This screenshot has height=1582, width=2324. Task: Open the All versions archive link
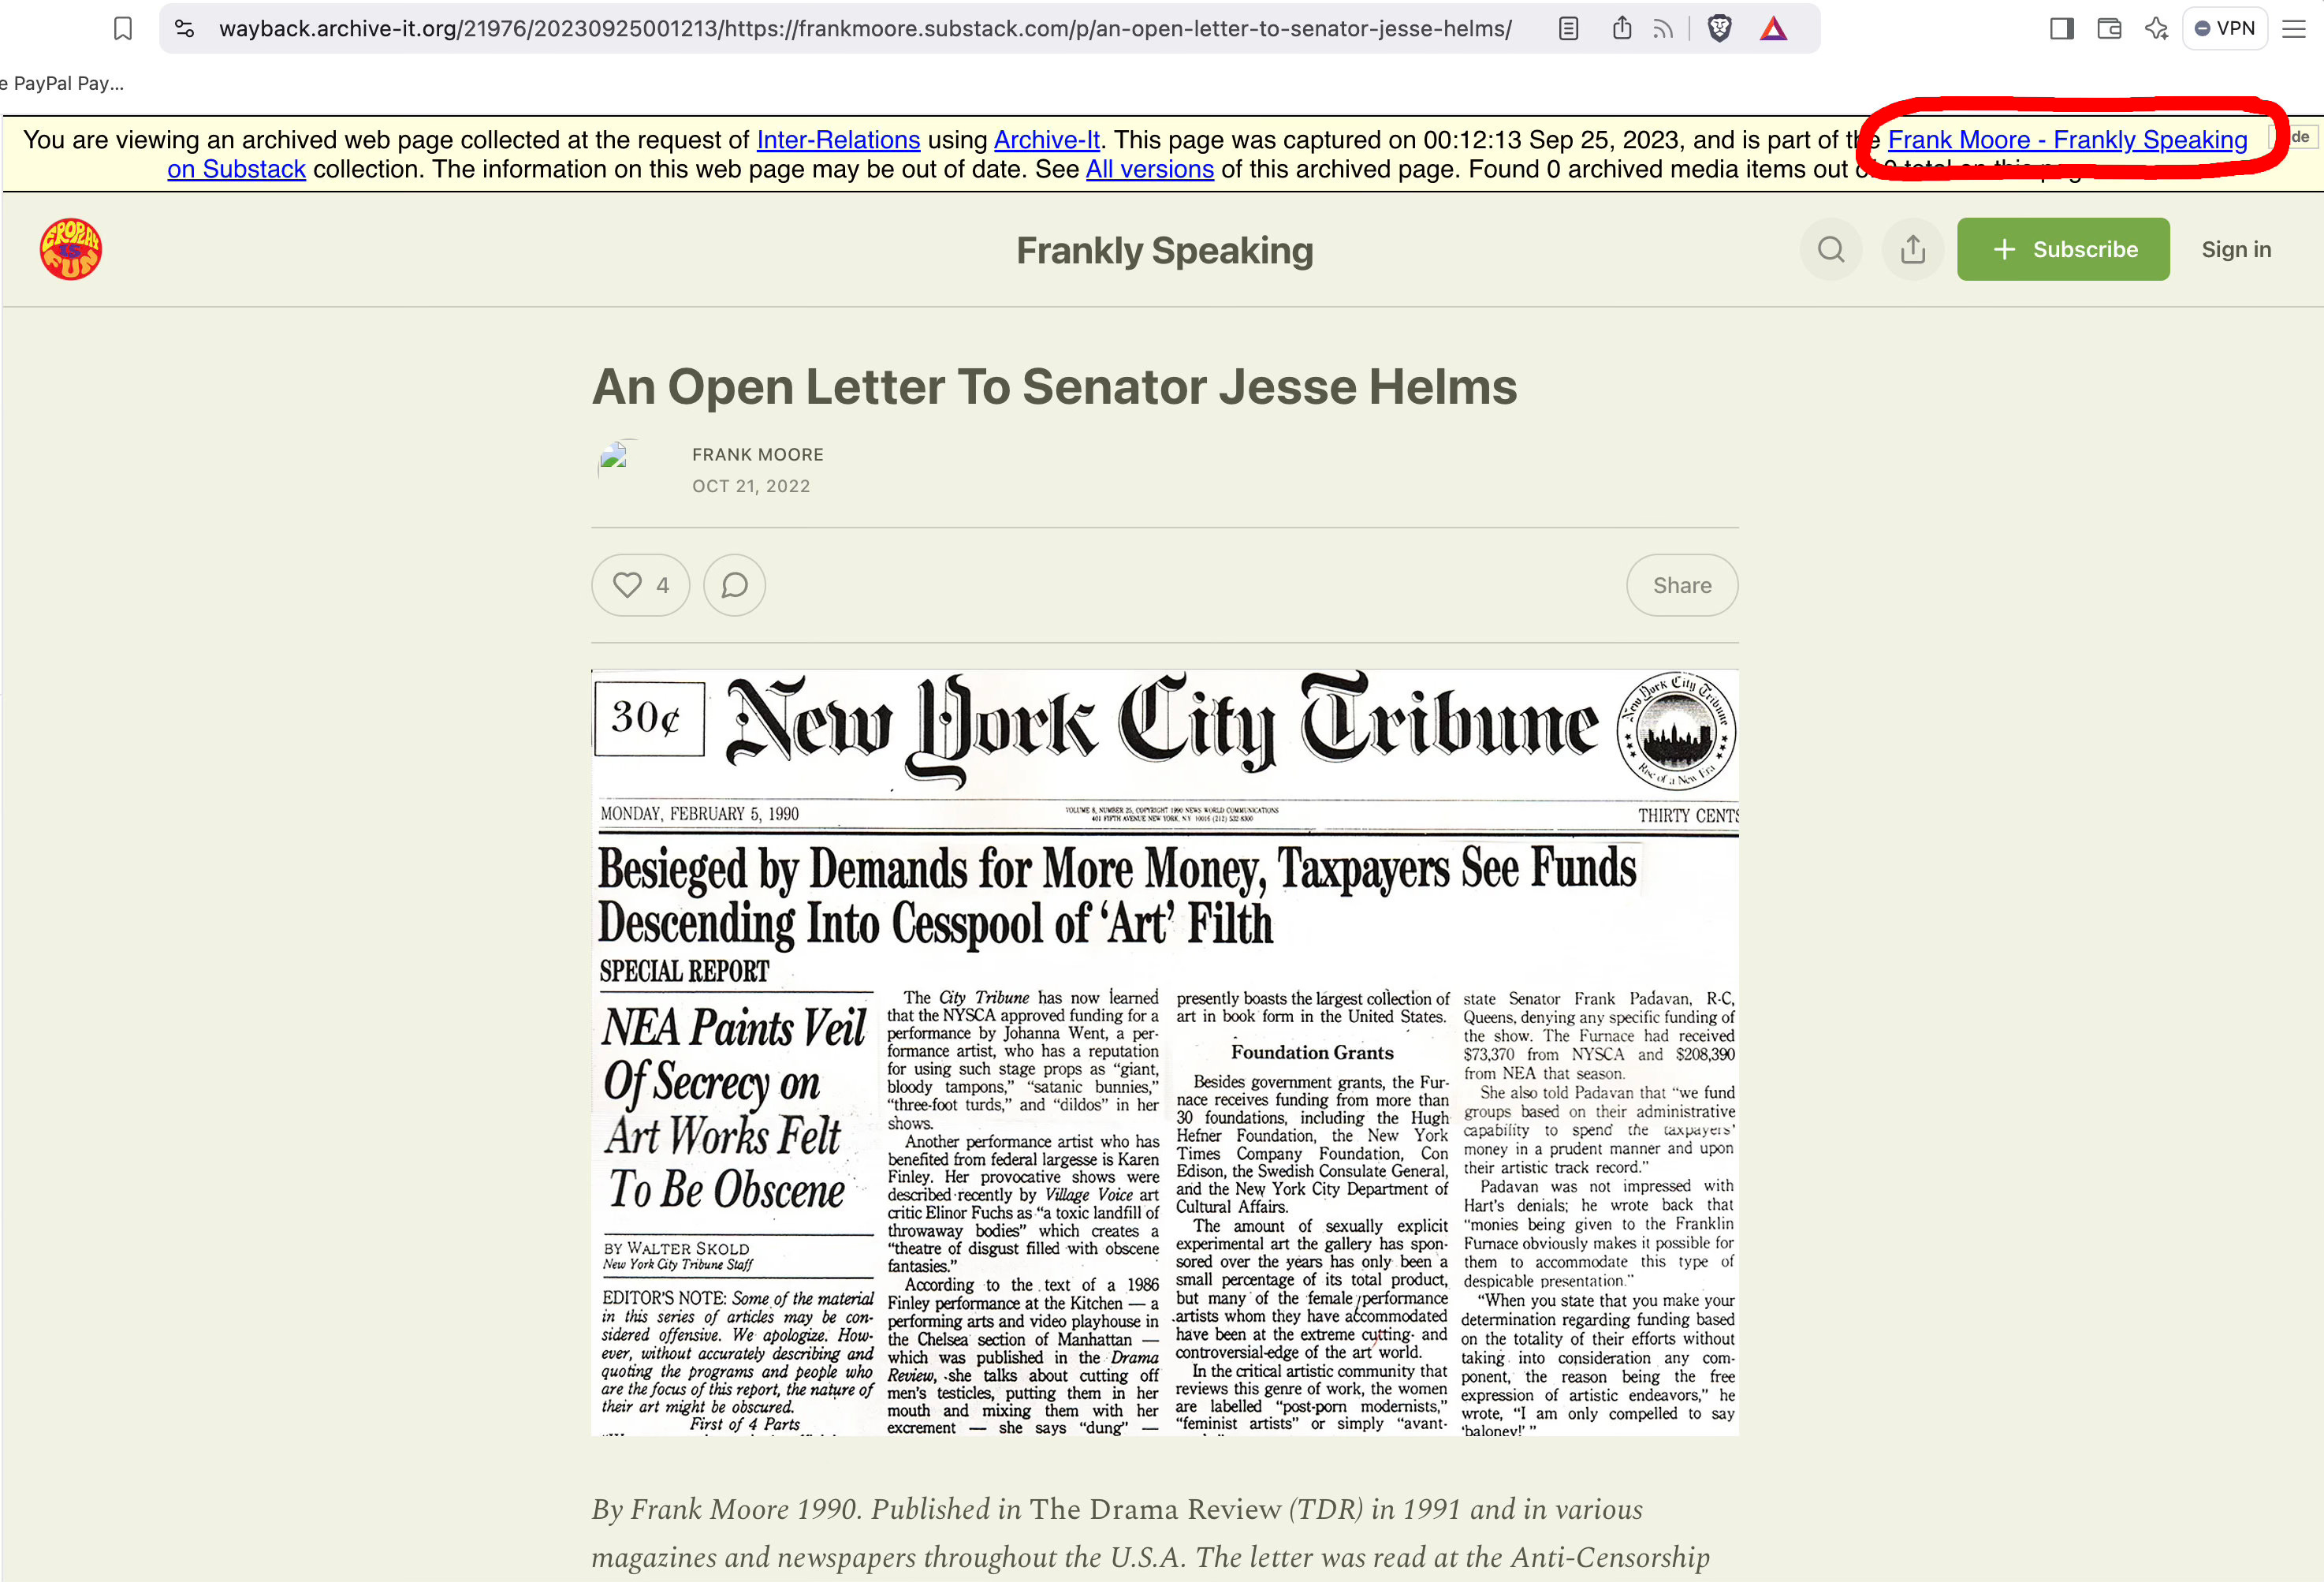click(x=1149, y=169)
